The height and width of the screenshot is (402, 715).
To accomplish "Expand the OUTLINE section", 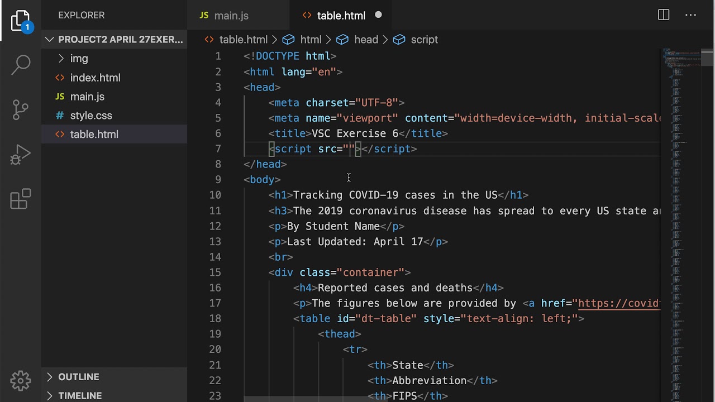I will click(x=50, y=377).
